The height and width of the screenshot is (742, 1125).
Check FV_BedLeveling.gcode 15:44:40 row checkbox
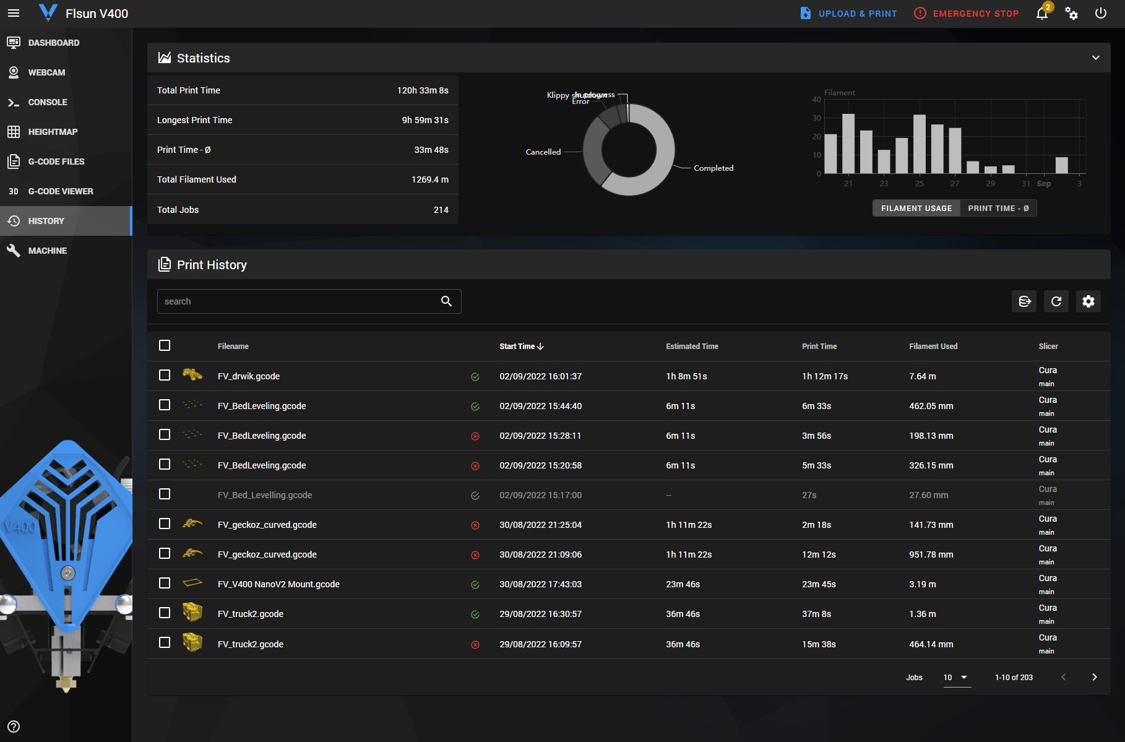coord(165,405)
